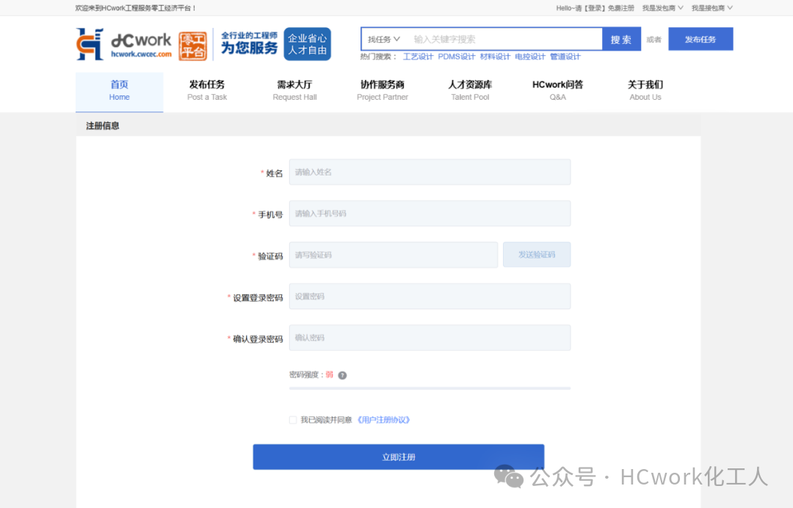Open the 人才资源库 Talent Pool menu

coord(470,91)
